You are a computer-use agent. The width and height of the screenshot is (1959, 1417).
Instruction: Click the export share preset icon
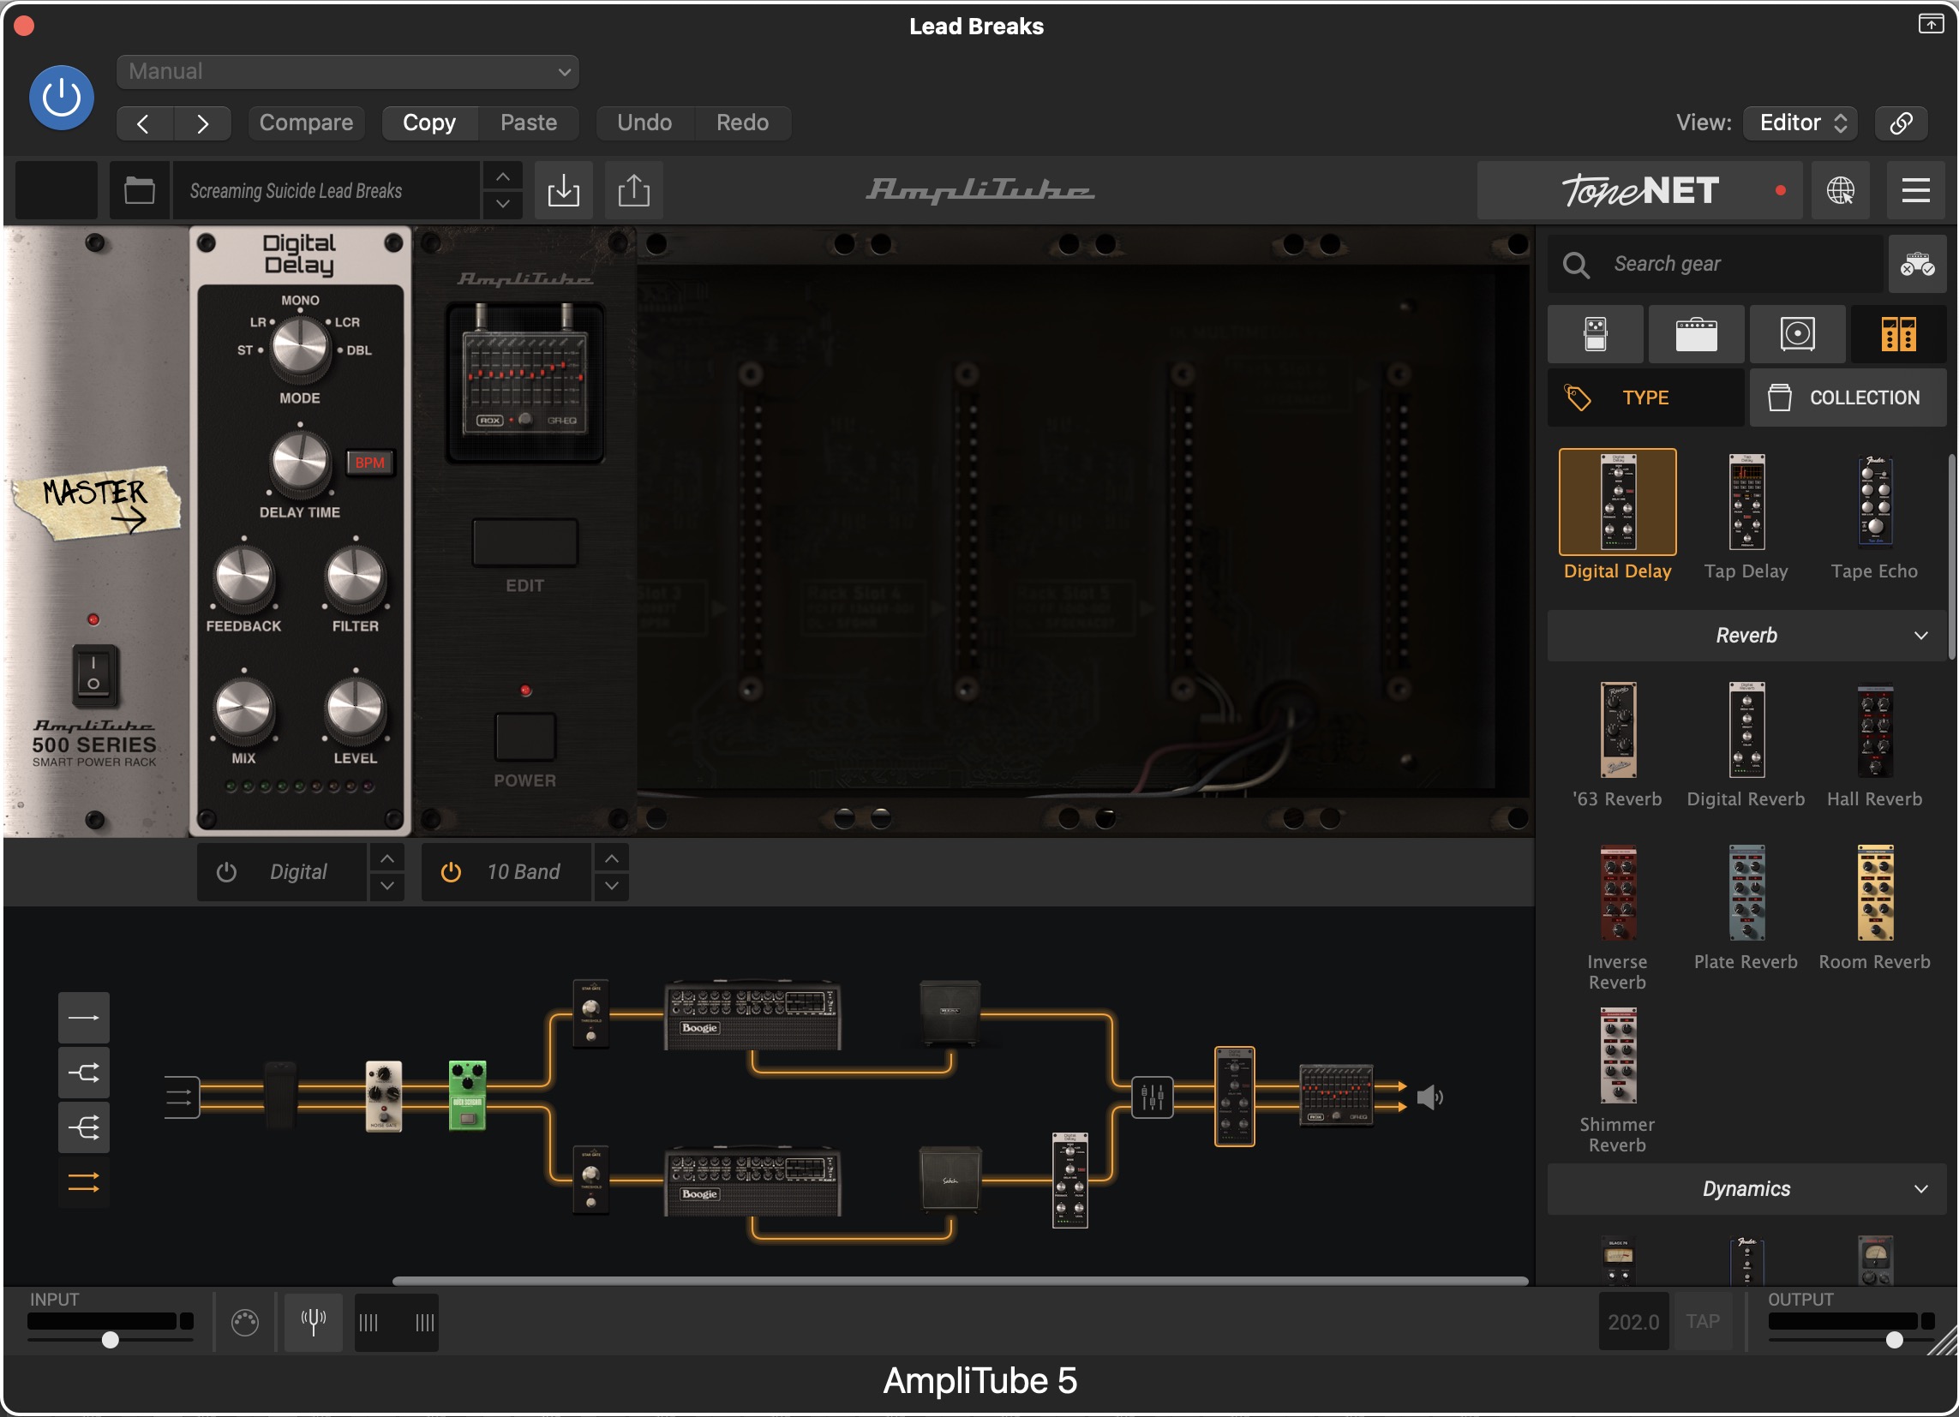pos(633,190)
